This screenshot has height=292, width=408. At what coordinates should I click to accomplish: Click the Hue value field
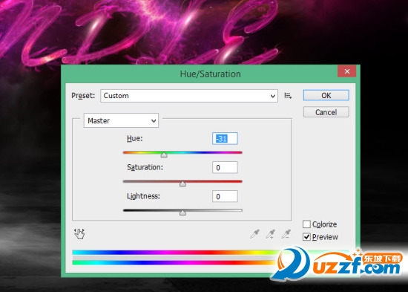tap(225, 138)
